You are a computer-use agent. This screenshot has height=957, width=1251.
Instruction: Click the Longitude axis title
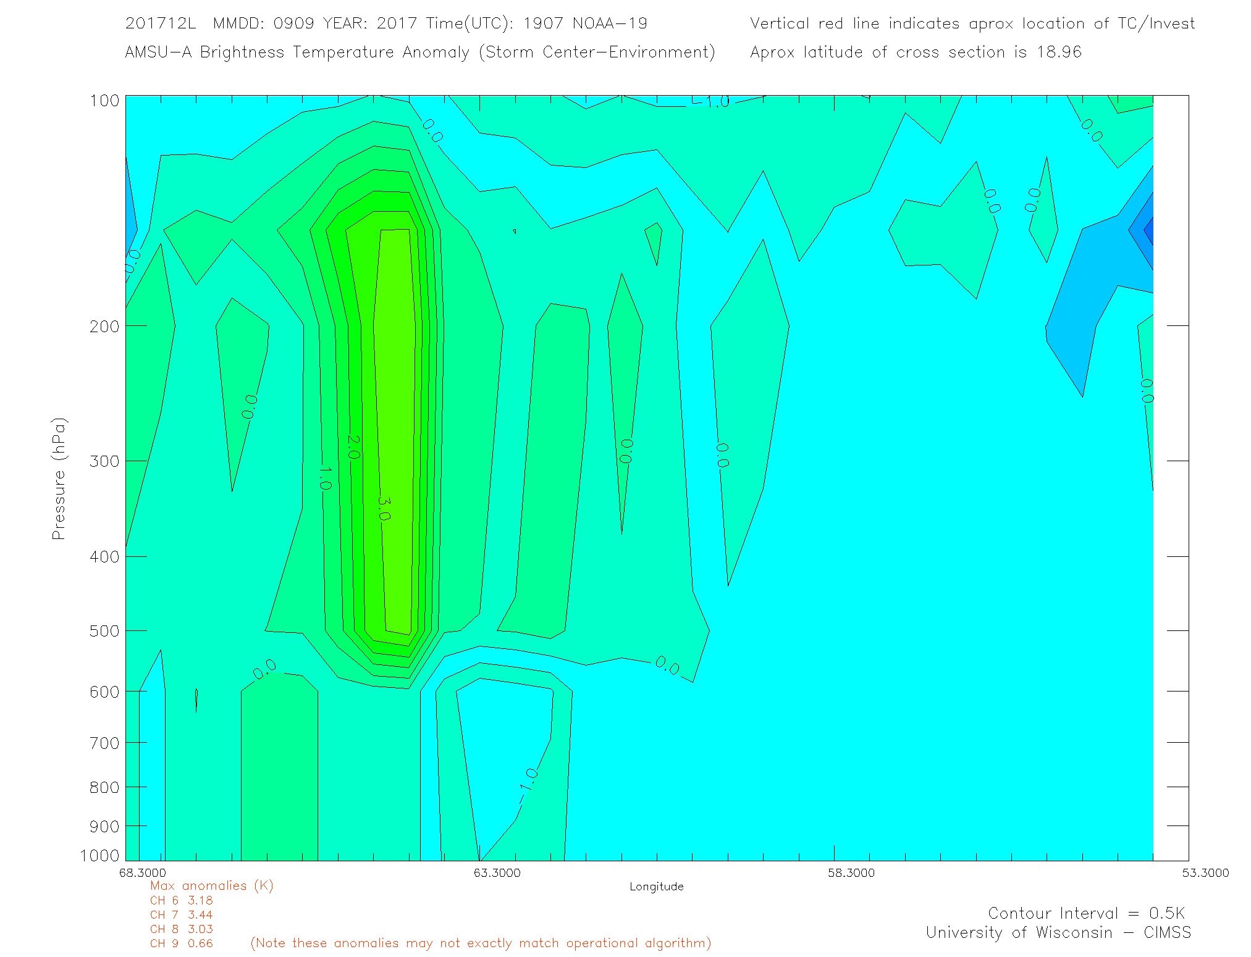[656, 887]
